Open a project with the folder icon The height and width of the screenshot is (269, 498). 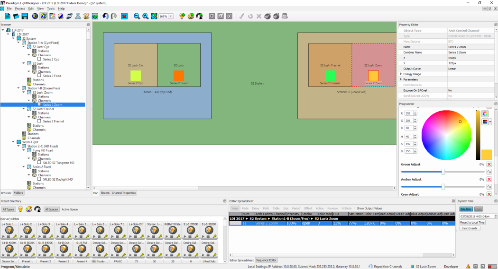coord(16,16)
